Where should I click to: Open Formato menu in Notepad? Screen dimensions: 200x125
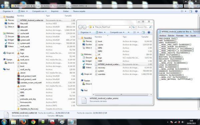[180, 36]
